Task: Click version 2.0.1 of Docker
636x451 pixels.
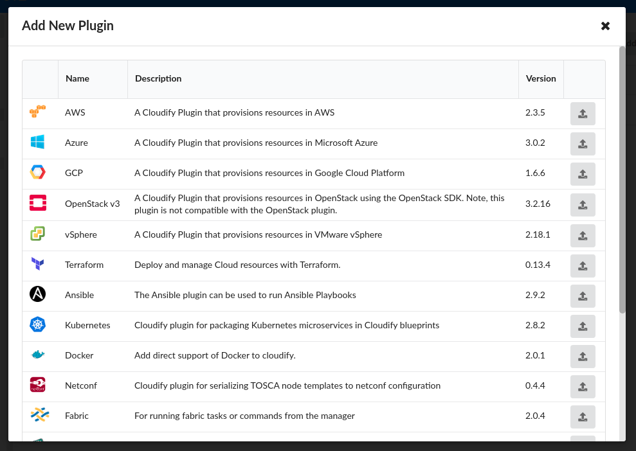Action: (x=535, y=355)
